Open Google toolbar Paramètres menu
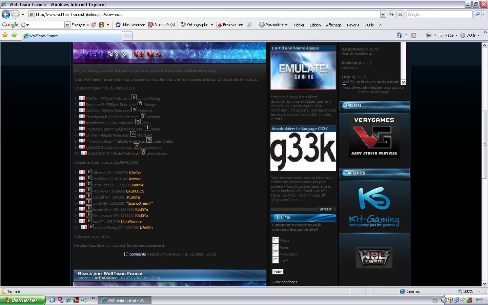 coord(273,25)
